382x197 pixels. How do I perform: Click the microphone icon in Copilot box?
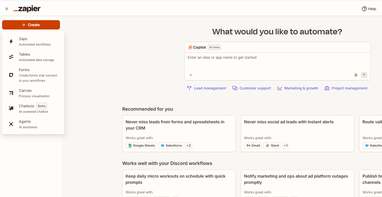356,75
